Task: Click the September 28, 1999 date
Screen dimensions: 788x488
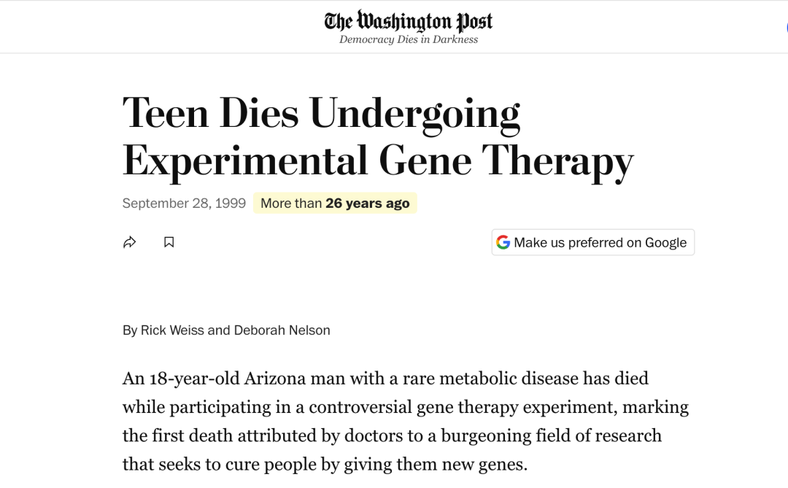Action: [184, 203]
